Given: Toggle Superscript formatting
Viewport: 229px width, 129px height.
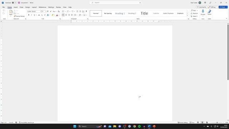Looking at the screenshot, I should [x=45, y=15].
